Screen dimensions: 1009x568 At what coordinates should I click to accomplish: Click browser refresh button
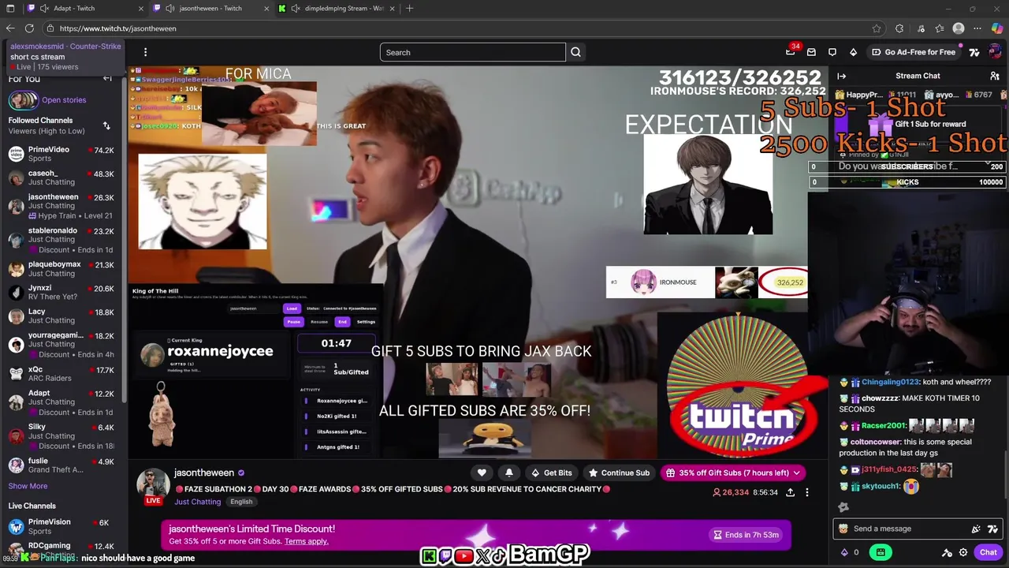29,28
